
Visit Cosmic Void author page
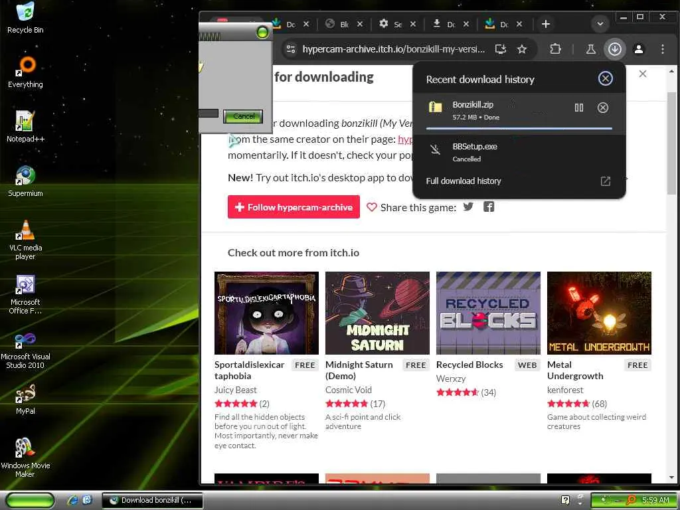point(348,390)
